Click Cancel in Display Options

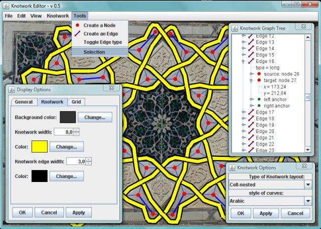[49, 212]
